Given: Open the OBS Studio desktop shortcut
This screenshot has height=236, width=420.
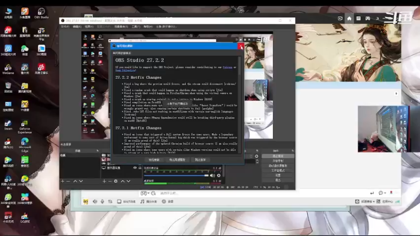Looking at the screenshot, I should [x=41, y=13].
